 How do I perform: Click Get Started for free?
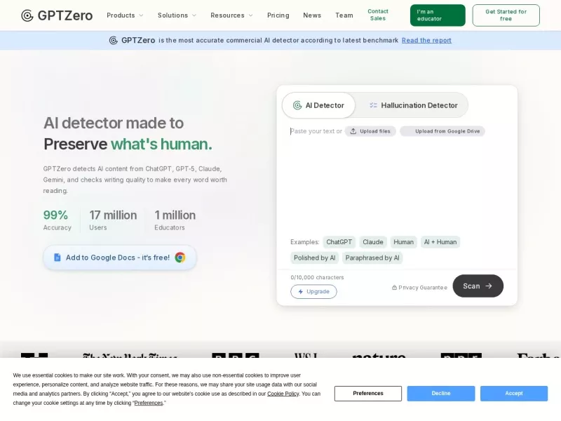click(x=506, y=15)
